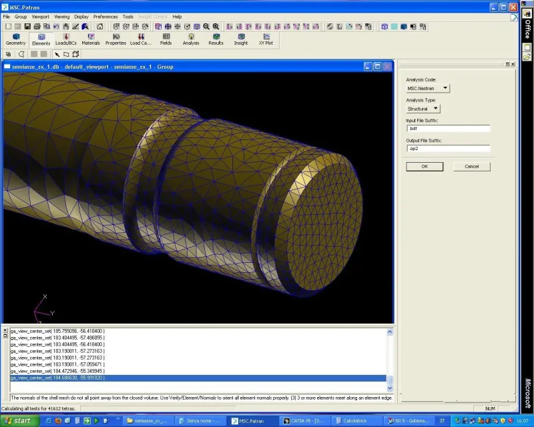Open the Fields application
534x427 pixels.
[166, 39]
